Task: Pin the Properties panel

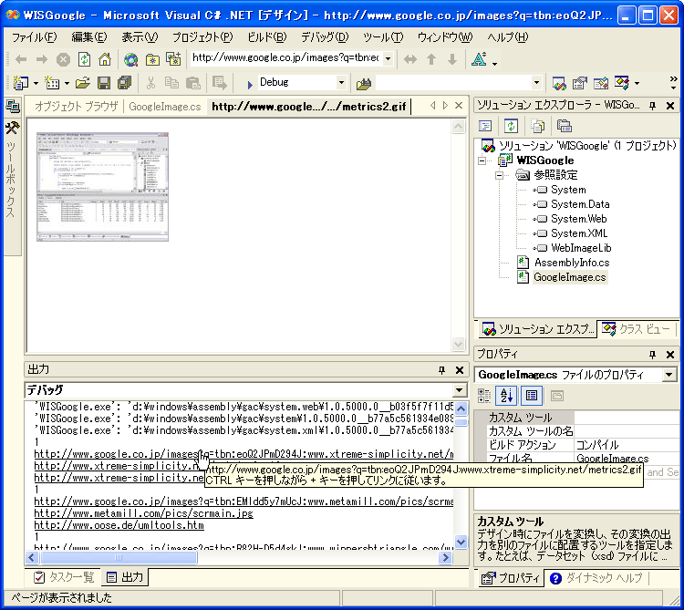Action: coord(653,354)
